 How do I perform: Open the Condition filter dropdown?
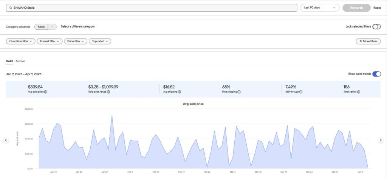click(21, 41)
